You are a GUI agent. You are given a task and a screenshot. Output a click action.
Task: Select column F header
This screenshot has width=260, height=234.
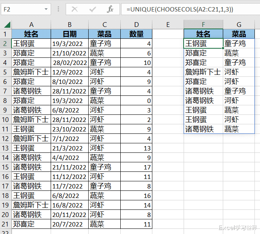point(203,25)
